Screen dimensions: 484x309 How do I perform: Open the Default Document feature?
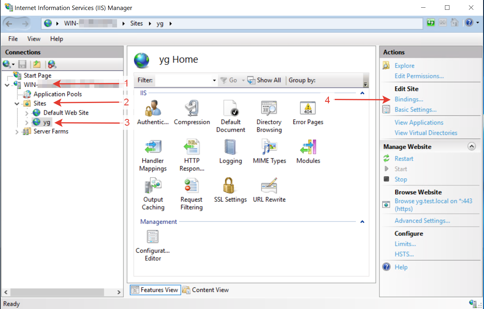(x=230, y=117)
